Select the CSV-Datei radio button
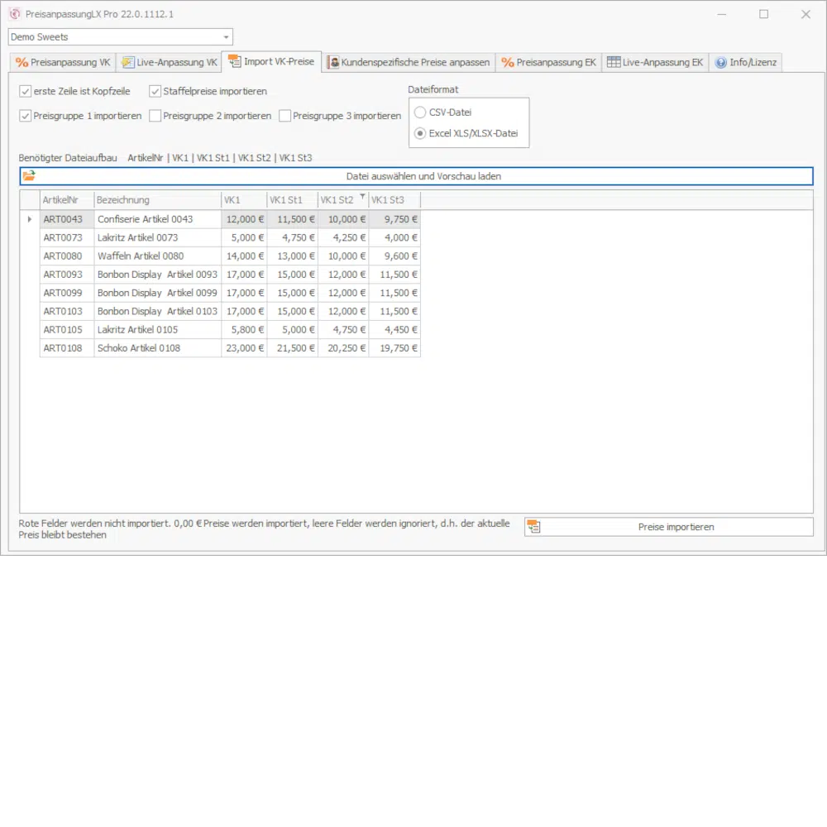This screenshot has width=827, height=827. (x=421, y=112)
